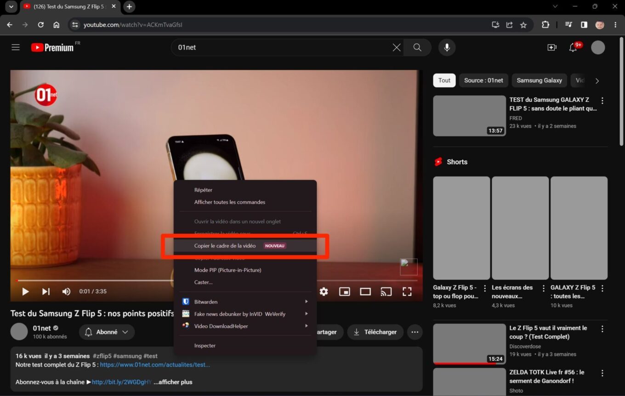The height and width of the screenshot is (396, 625).
Task: Enable miniplayer mode
Action: [x=345, y=291]
